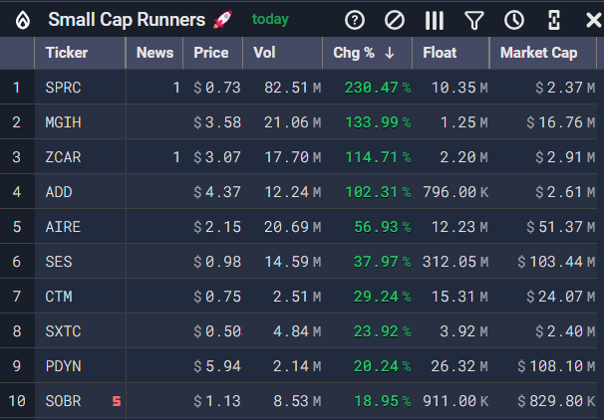This screenshot has width=604, height=420.
Task: Click the red S badge on SOBR
Action: pos(117,401)
